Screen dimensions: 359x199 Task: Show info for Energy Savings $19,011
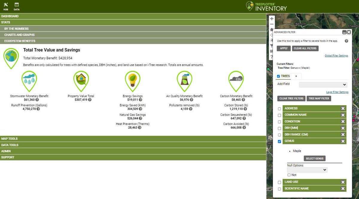tap(140, 100)
